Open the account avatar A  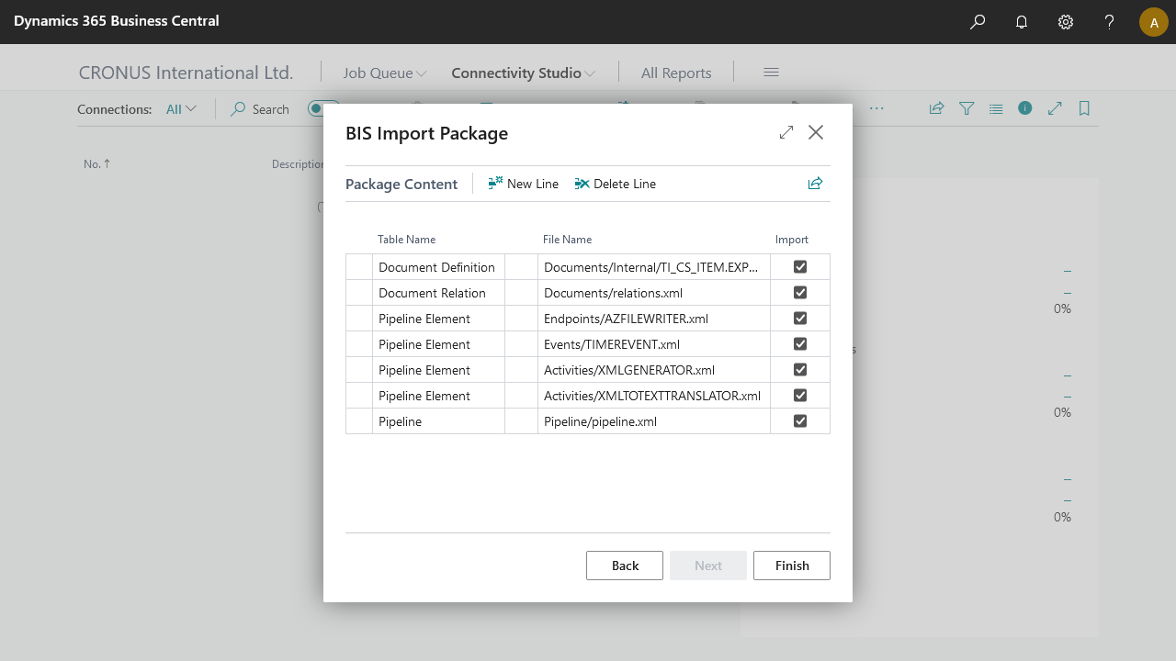1154,21
